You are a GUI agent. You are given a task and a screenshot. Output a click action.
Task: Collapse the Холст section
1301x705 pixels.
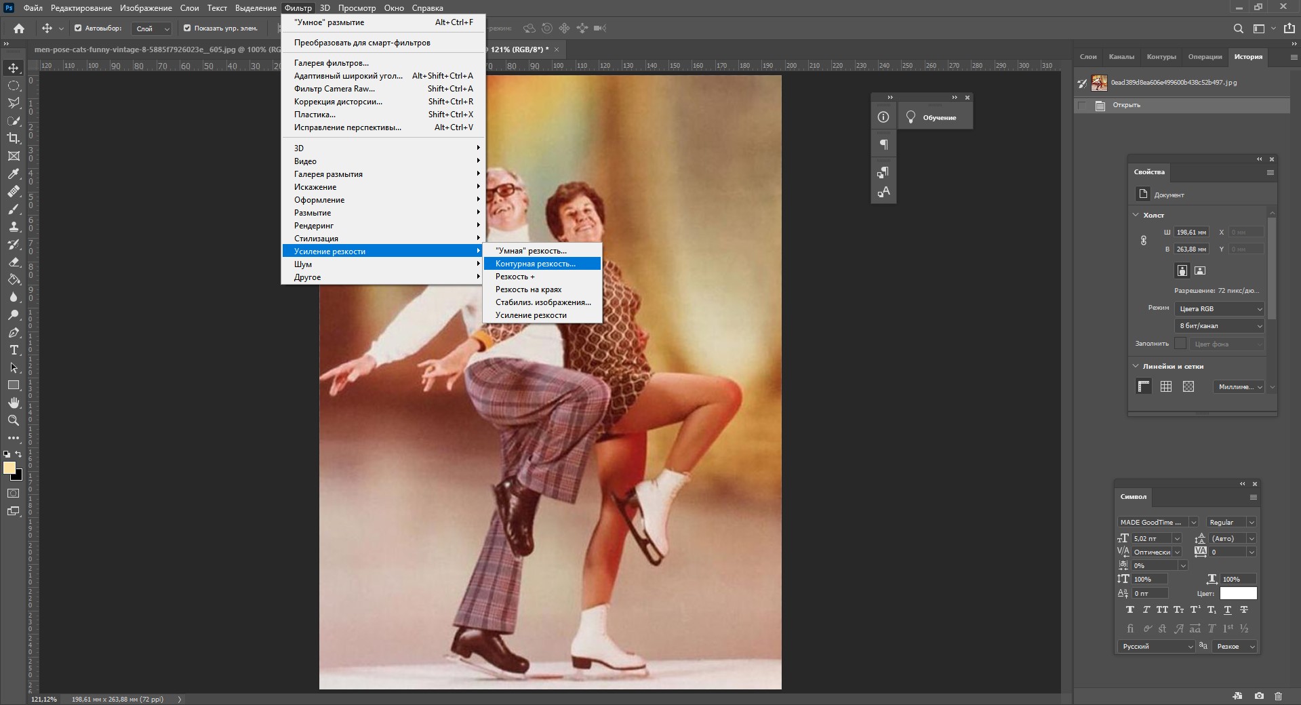[1136, 215]
